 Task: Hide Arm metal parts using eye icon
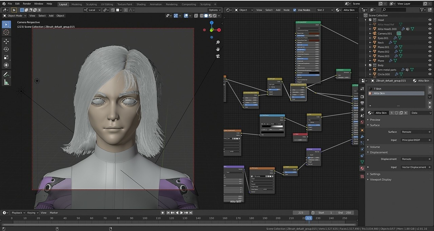coord(430,70)
